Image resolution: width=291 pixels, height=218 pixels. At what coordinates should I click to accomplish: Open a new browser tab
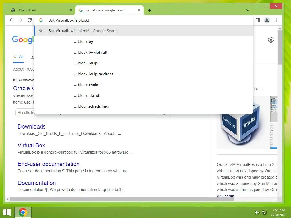click(150, 10)
